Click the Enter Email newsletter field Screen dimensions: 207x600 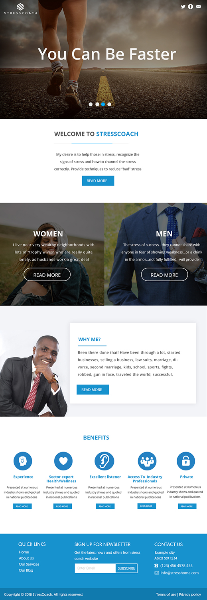coord(95,568)
